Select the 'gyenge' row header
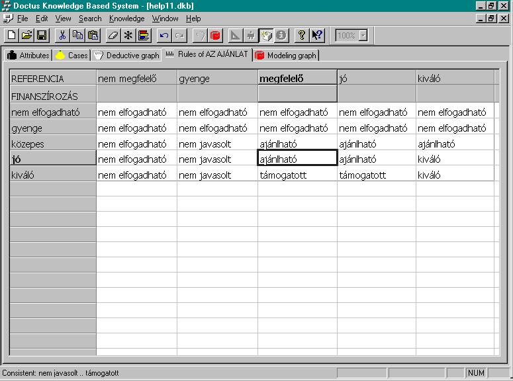 click(53, 128)
